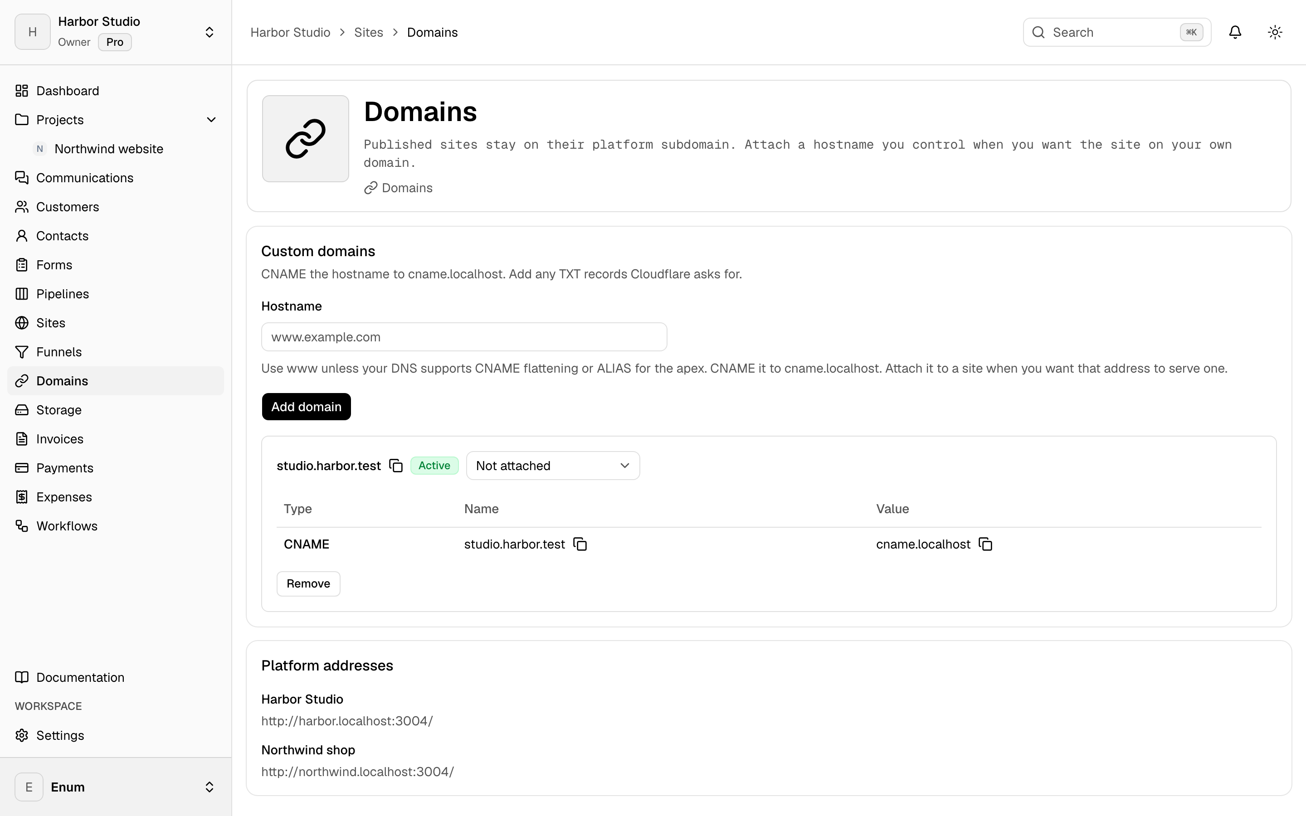Go to Invoices
This screenshot has height=816, width=1306.
(116, 439)
